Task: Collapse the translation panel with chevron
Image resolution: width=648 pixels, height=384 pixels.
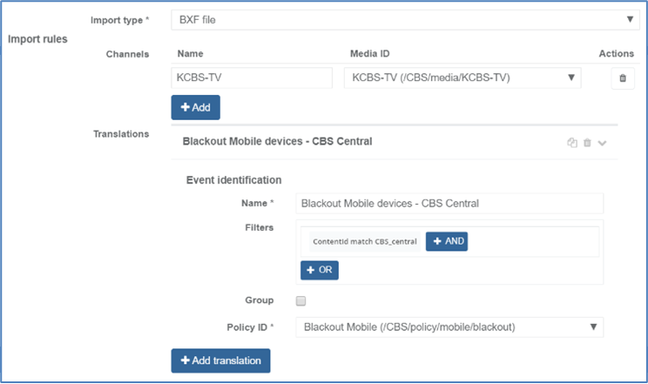Action: [602, 143]
